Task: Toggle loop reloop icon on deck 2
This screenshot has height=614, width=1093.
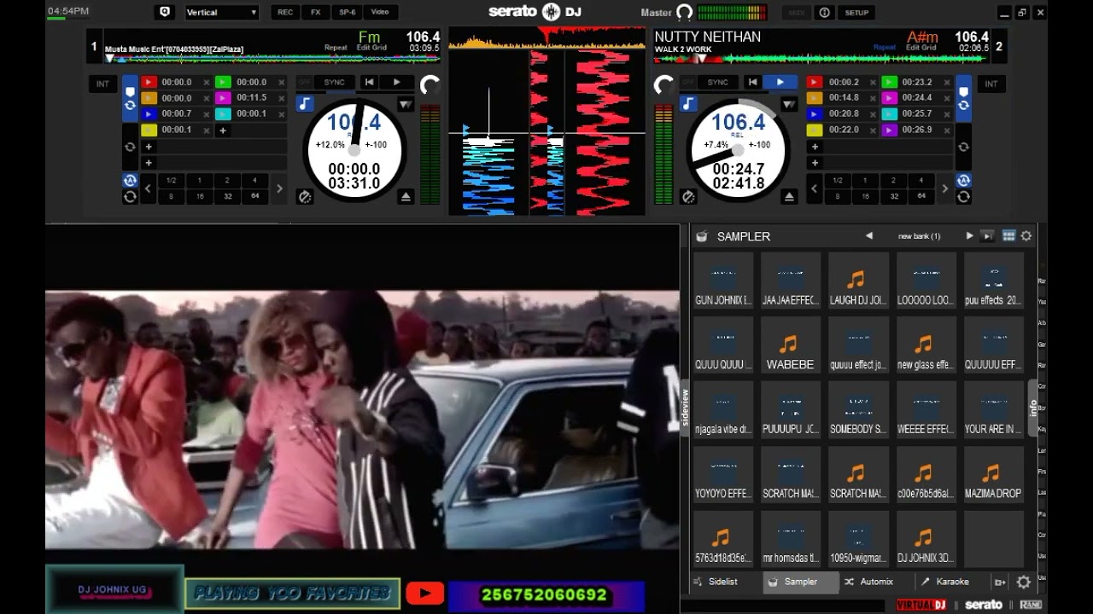Action: pyautogui.click(x=963, y=197)
